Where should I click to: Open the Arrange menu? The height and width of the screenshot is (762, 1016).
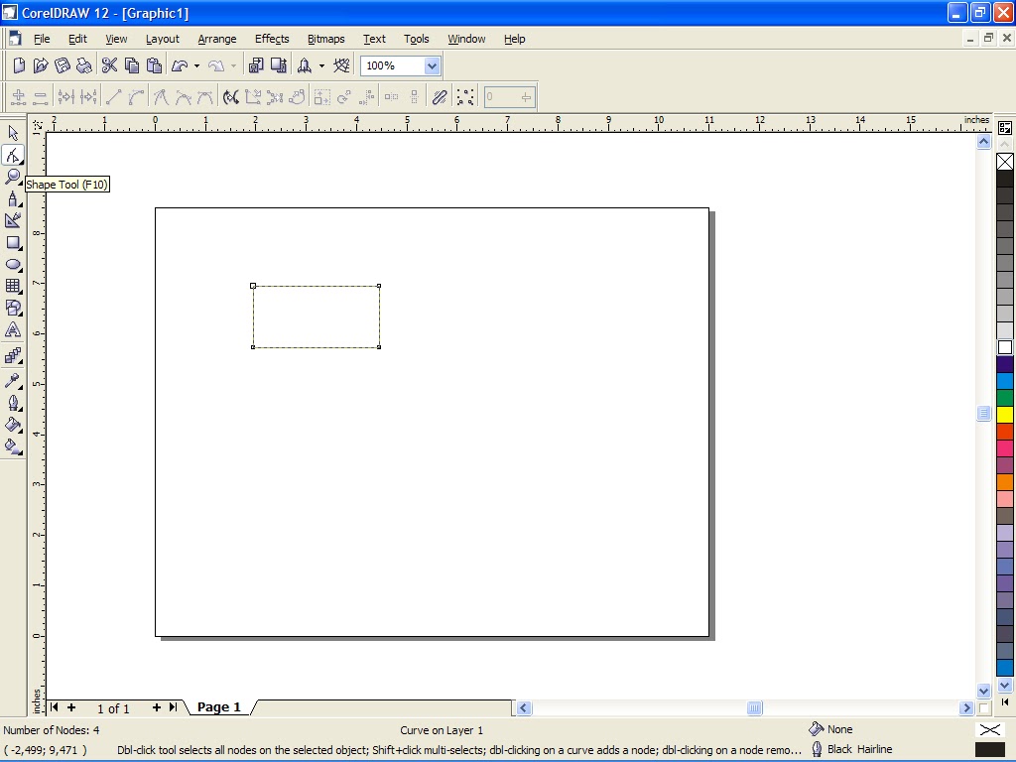[x=217, y=39]
